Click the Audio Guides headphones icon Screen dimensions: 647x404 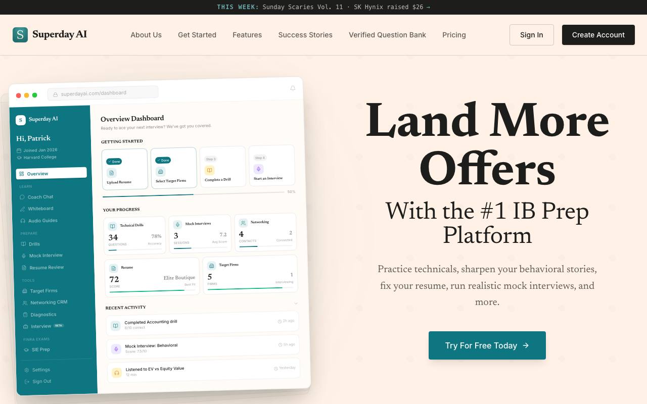coord(23,221)
